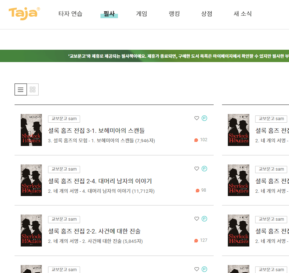Viewport: 289px width, 273px height.
Task: Open book cover of 2-4. 대머리 남자의 이야기
Action: coord(31,180)
